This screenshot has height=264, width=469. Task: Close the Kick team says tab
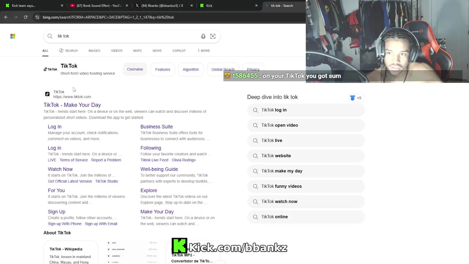point(62,5)
